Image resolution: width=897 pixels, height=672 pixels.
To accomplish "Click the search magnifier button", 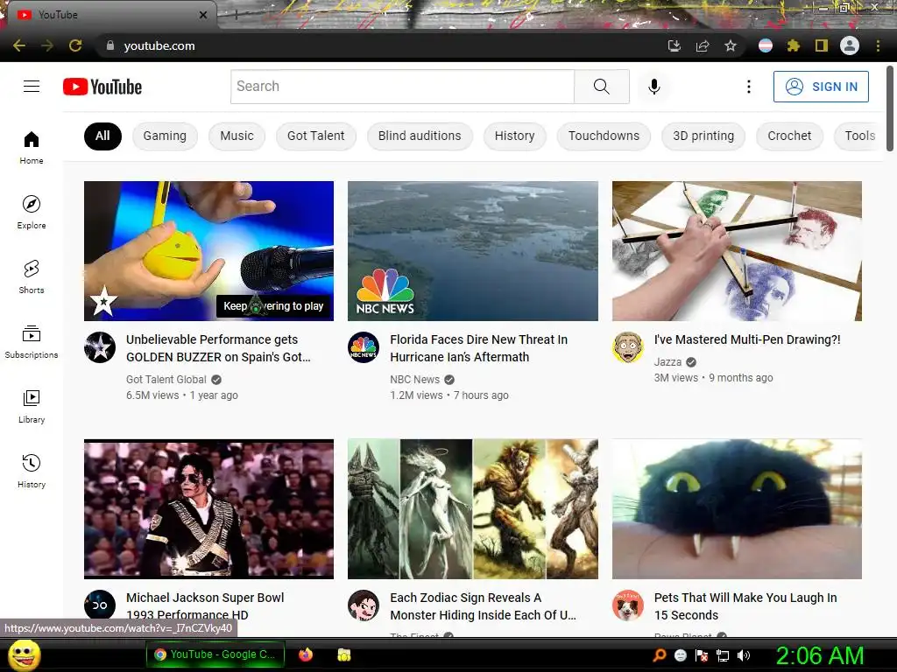I will [x=601, y=87].
